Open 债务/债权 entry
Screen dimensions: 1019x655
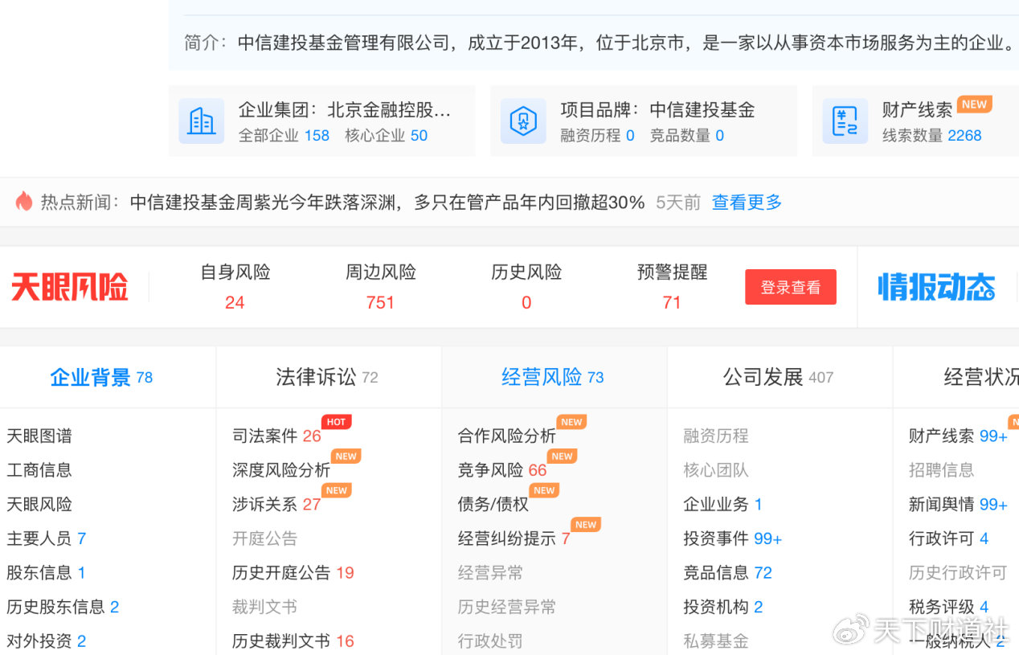pos(493,504)
